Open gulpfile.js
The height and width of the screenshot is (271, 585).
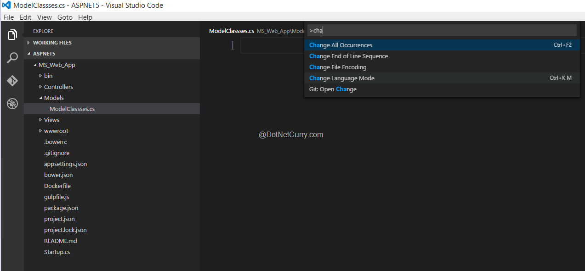(112, 197)
